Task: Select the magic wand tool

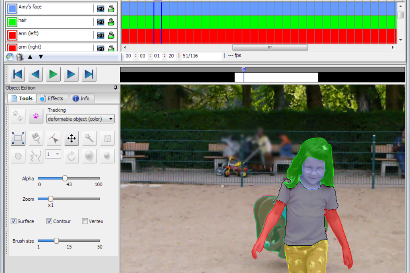Action: 89,138
